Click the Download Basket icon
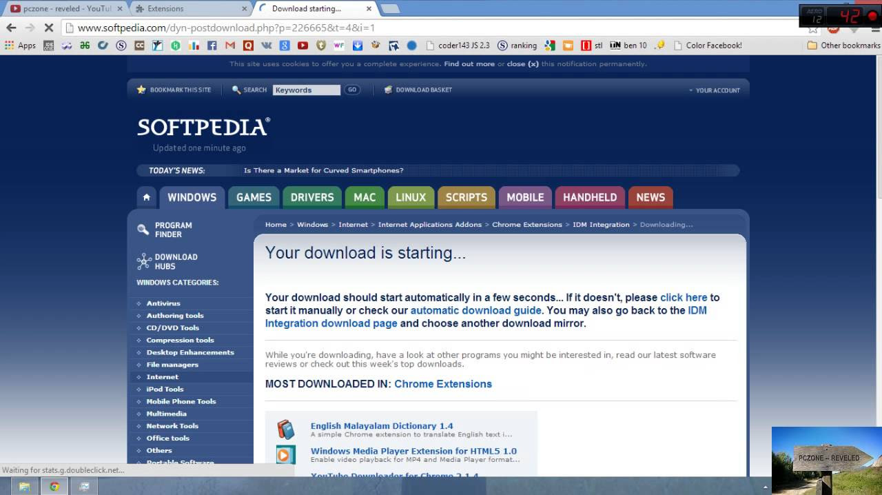This screenshot has height=495, width=882. point(389,90)
